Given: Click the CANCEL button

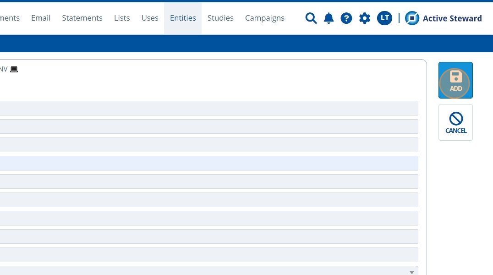Looking at the screenshot, I should 455,122.
